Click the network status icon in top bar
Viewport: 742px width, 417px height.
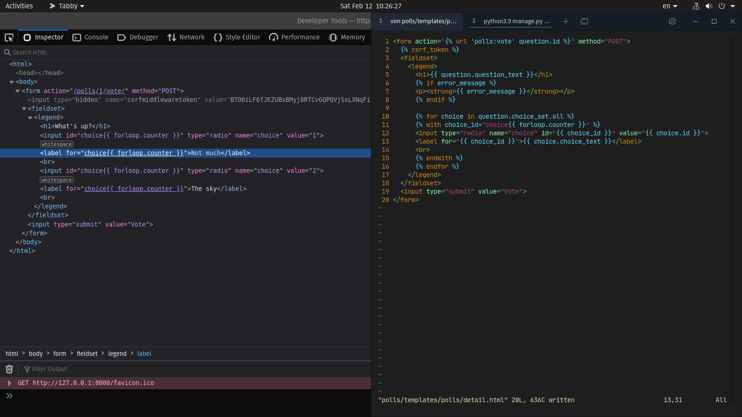[x=696, y=6]
